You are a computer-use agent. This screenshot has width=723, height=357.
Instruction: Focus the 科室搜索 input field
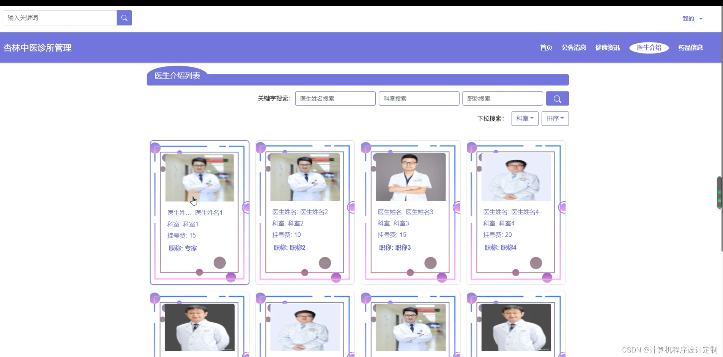tap(419, 99)
